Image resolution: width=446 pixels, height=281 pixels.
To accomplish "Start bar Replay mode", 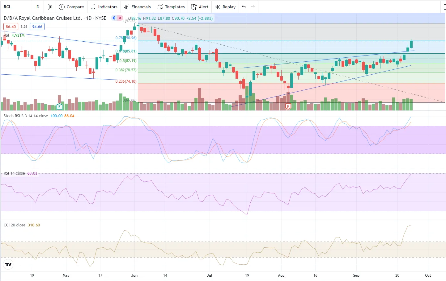I will [x=225, y=7].
